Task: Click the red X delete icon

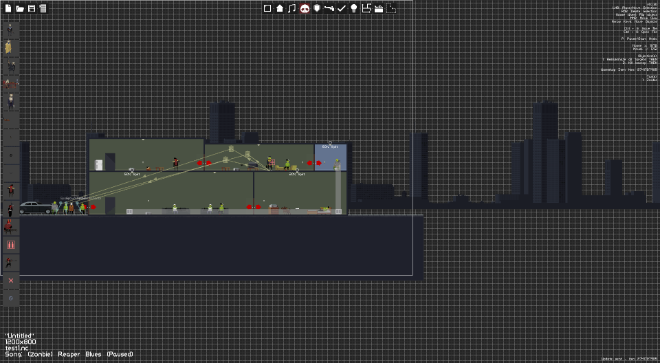Action: [x=11, y=280]
